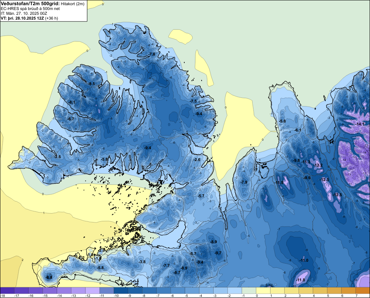Click the legend scale number 3

click(299, 296)
